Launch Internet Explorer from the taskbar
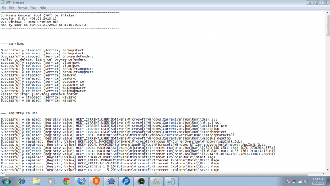 [21, 181]
